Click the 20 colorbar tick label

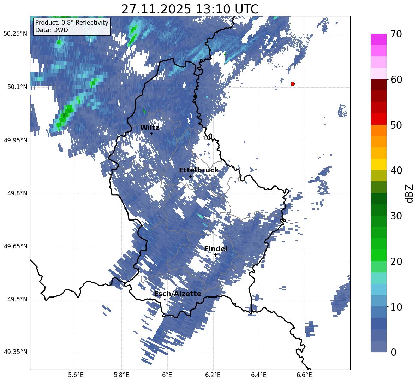(396, 261)
